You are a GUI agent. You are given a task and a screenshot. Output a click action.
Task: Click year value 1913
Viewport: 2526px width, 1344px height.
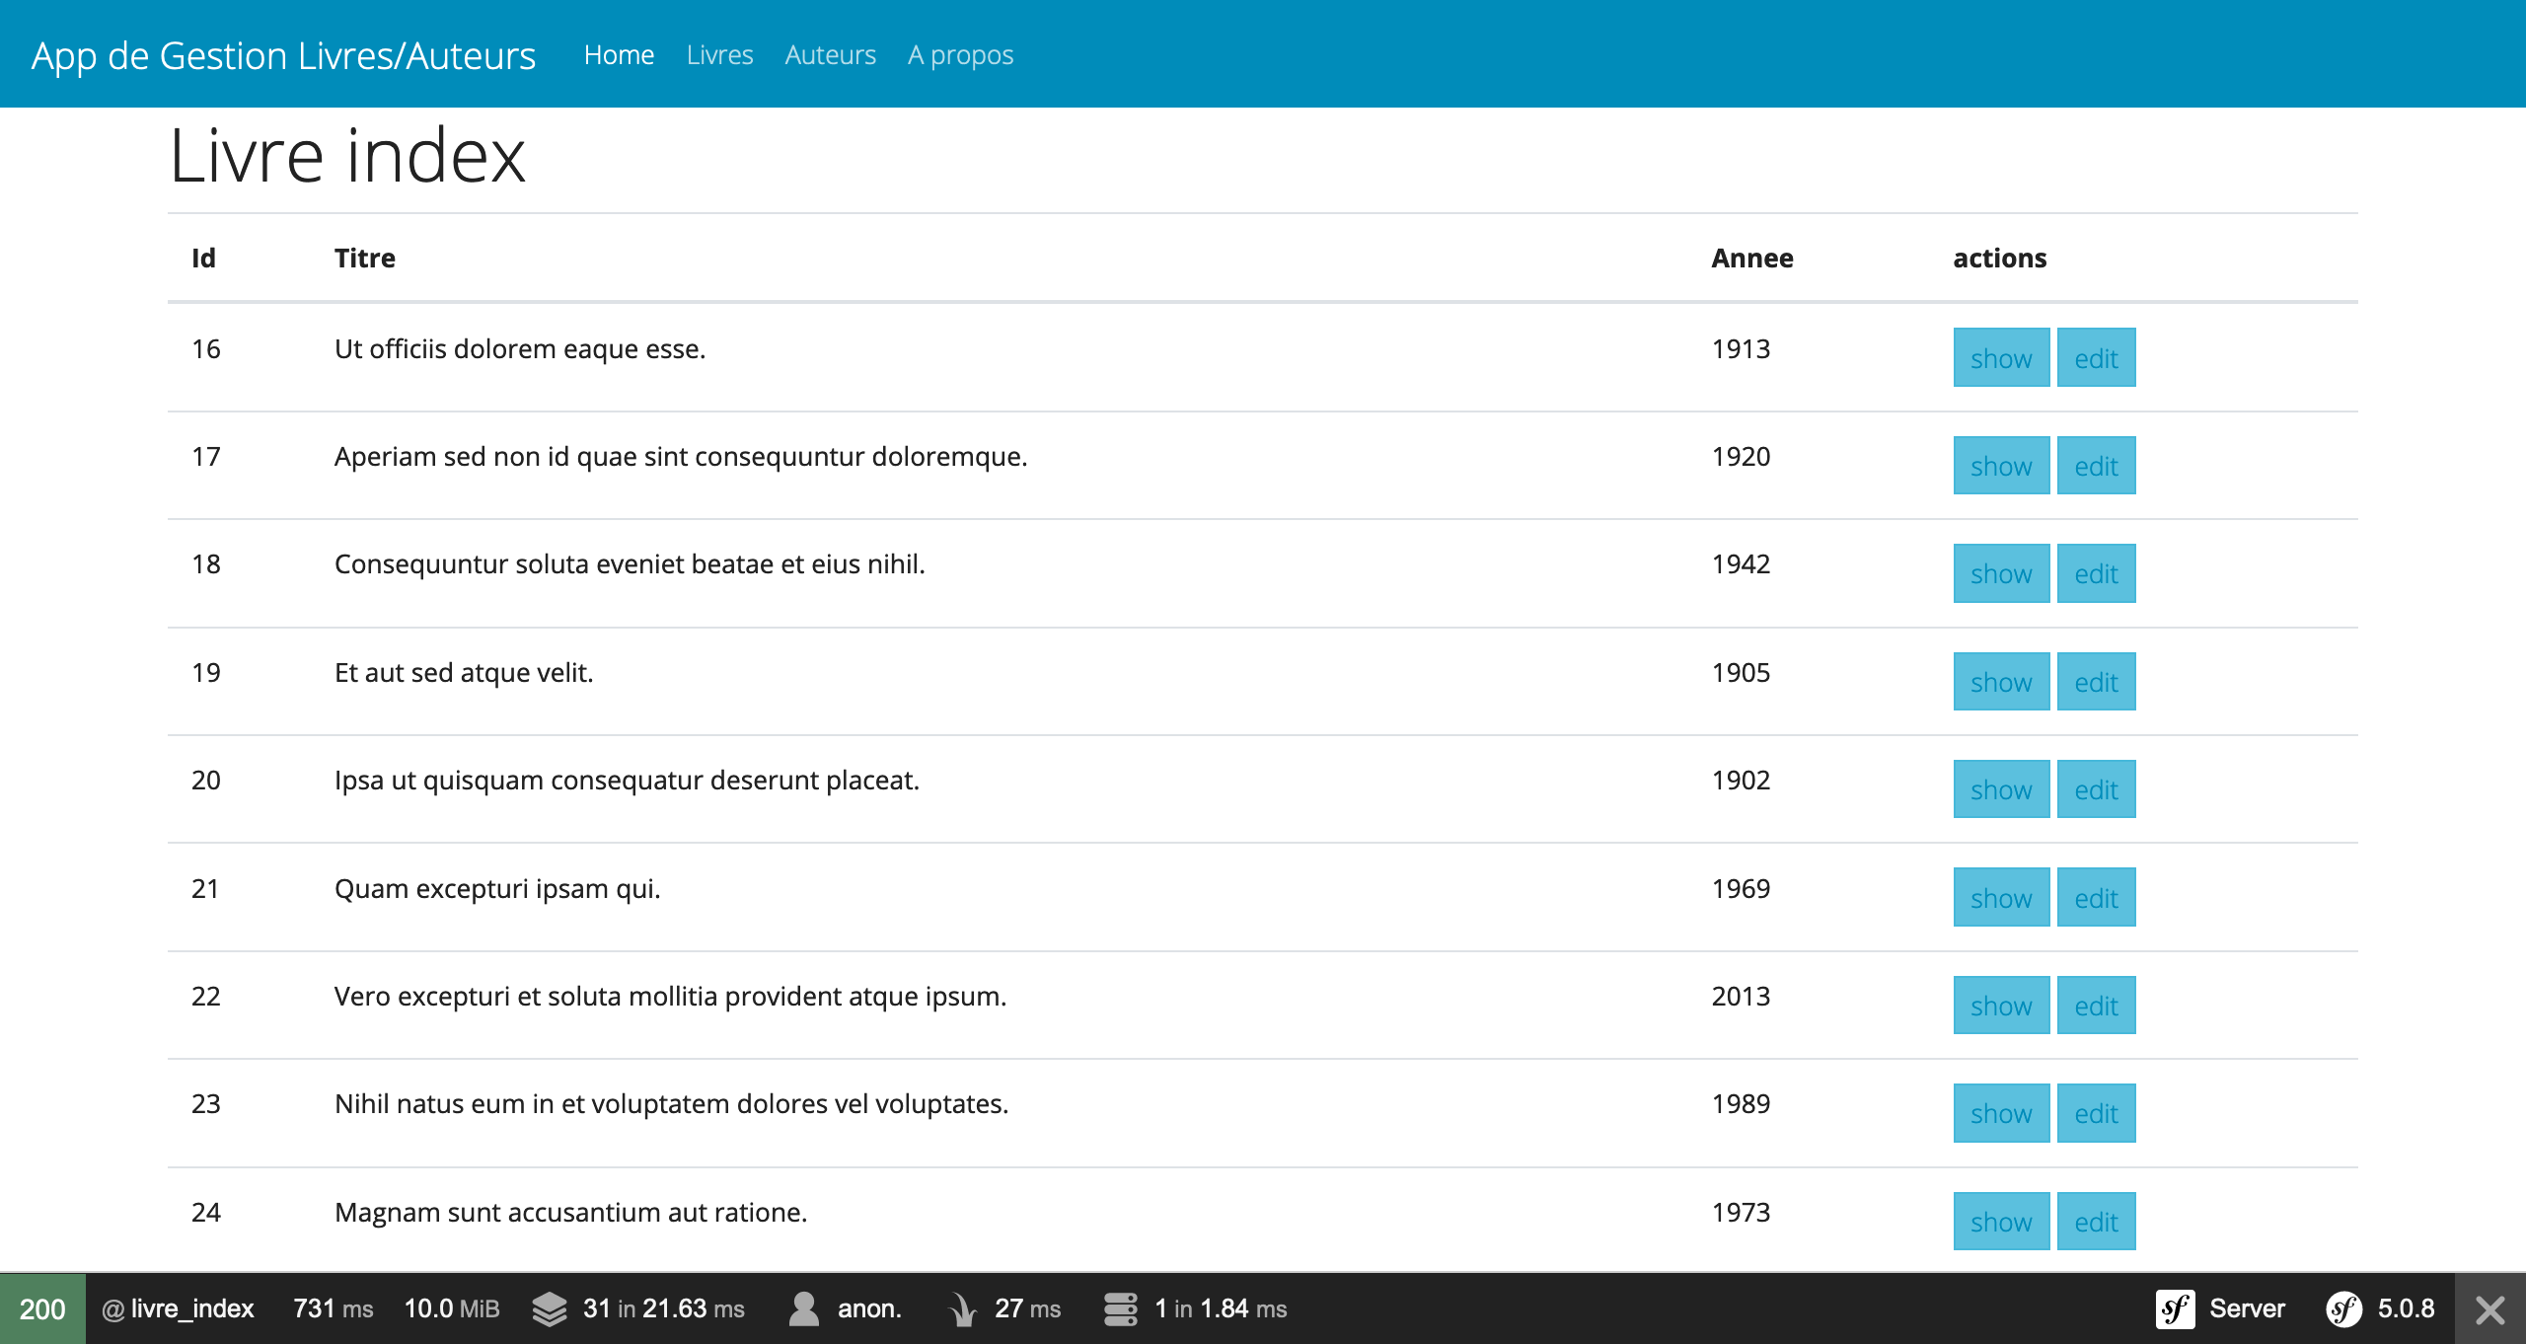click(x=1742, y=349)
